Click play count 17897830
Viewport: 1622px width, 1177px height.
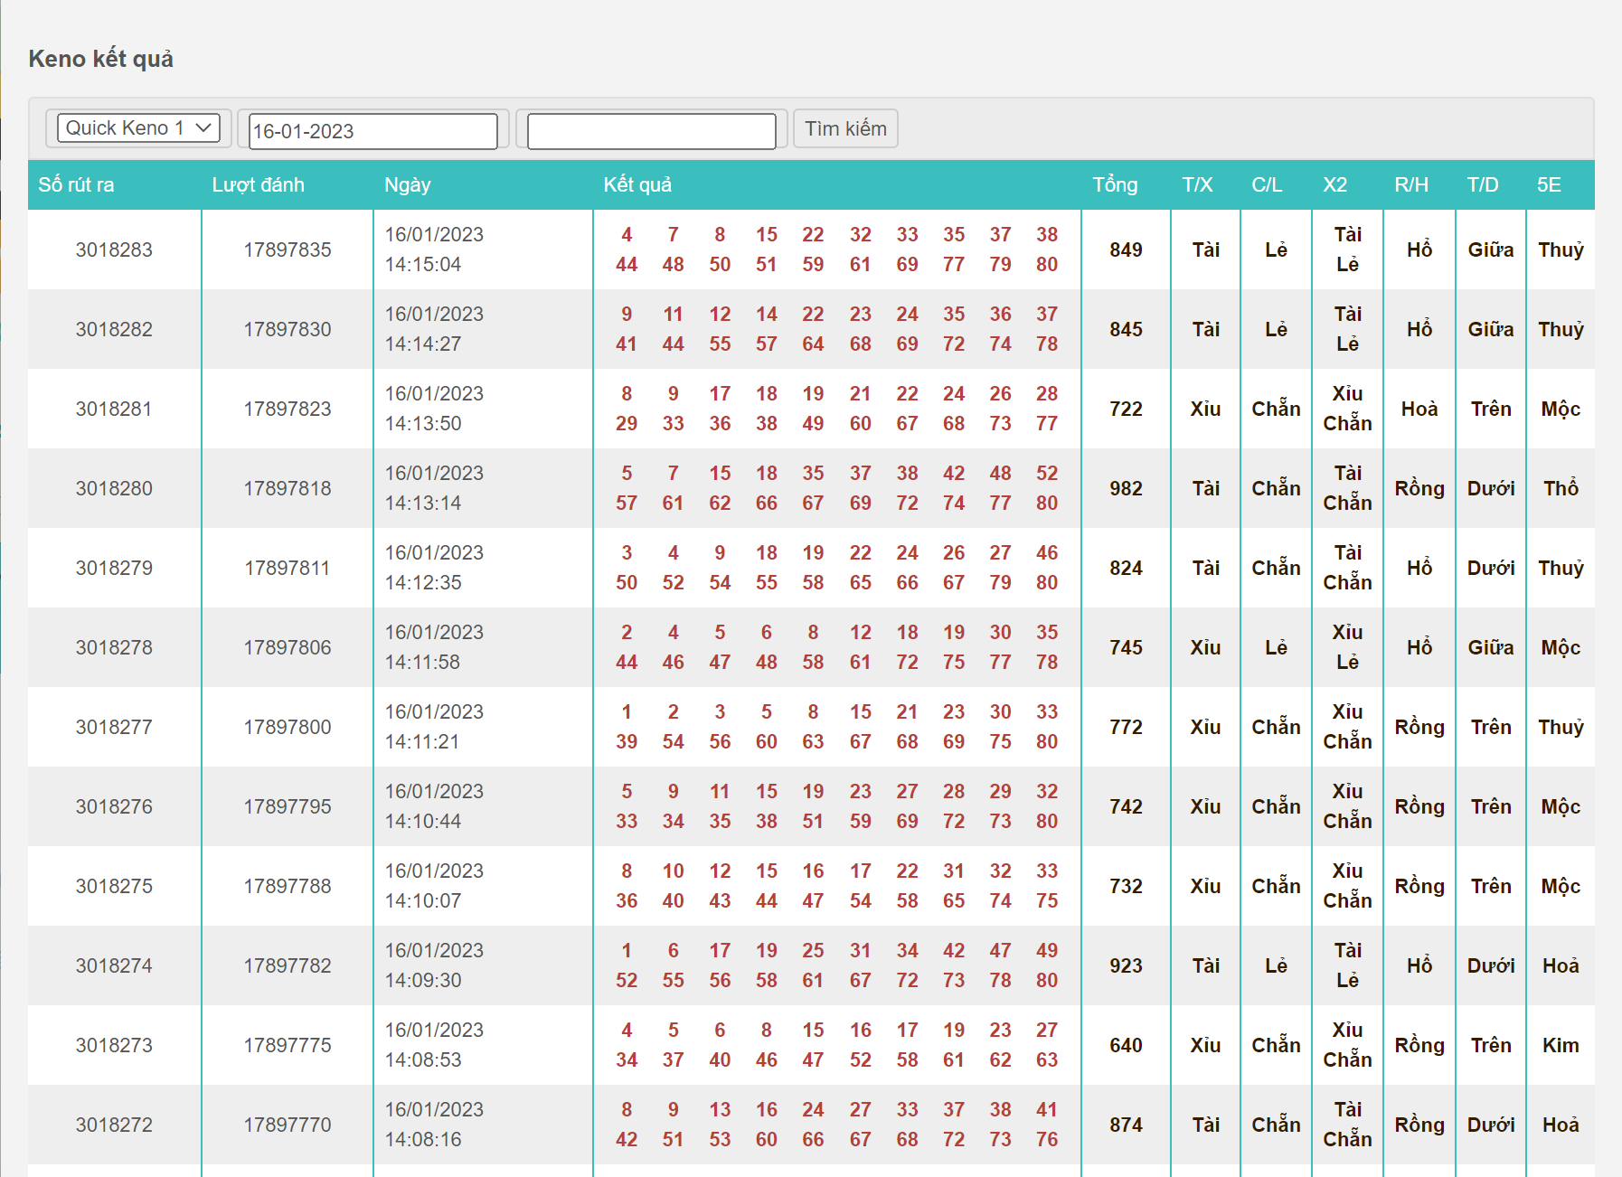point(288,329)
